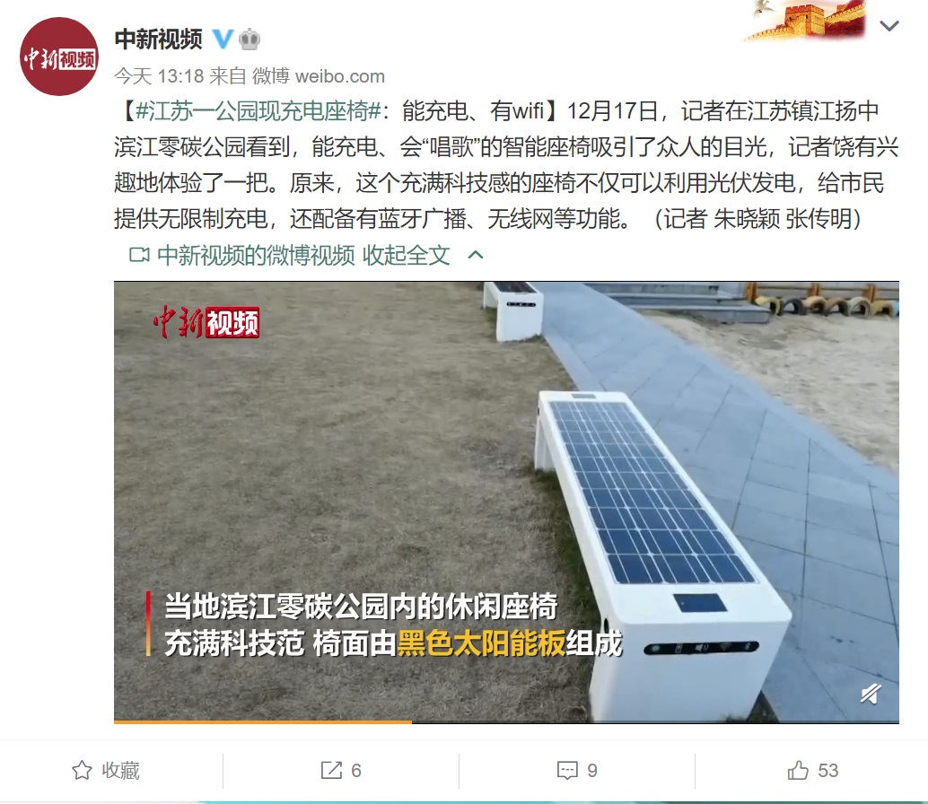Open the weibo.com source link
The image size is (928, 804).
click(340, 76)
